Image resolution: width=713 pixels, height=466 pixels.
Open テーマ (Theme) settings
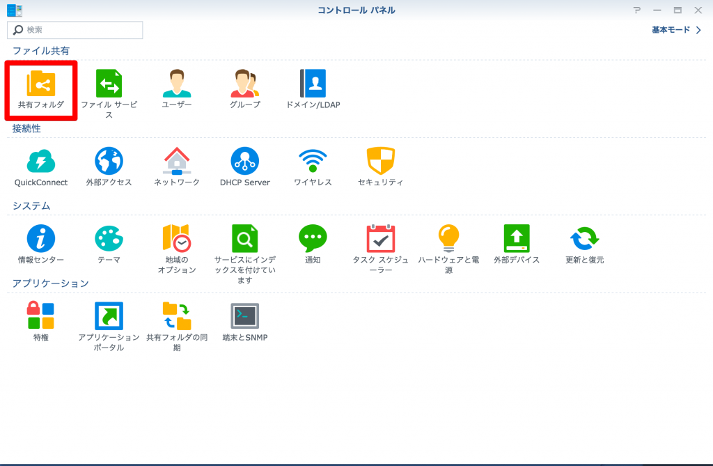click(x=109, y=244)
